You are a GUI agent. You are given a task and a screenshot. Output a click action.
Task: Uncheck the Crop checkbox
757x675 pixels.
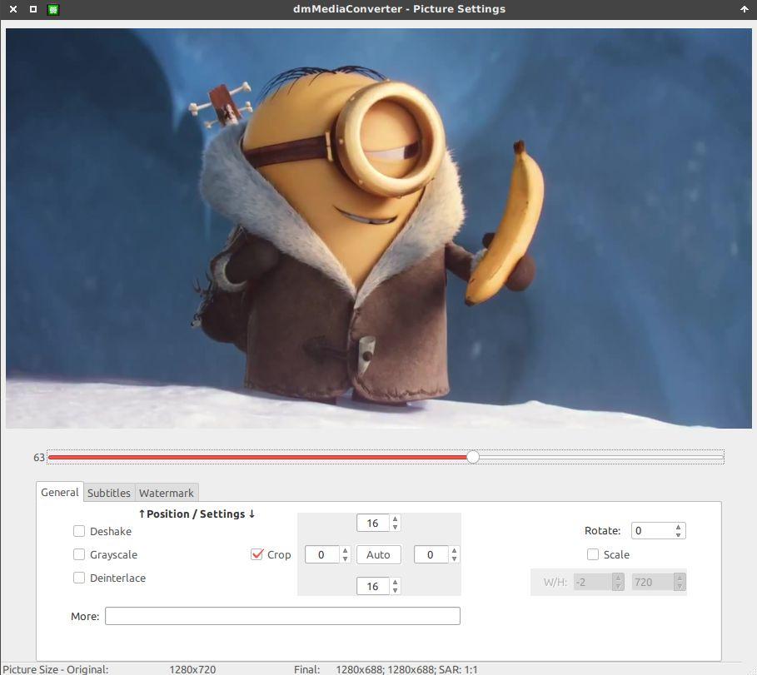[257, 554]
